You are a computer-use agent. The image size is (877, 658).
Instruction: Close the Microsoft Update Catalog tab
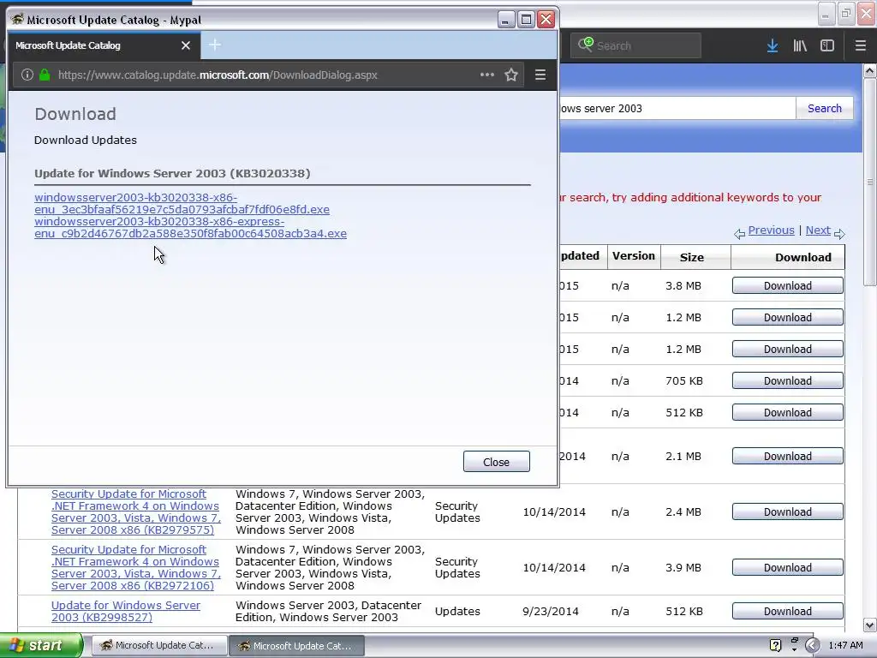click(186, 45)
